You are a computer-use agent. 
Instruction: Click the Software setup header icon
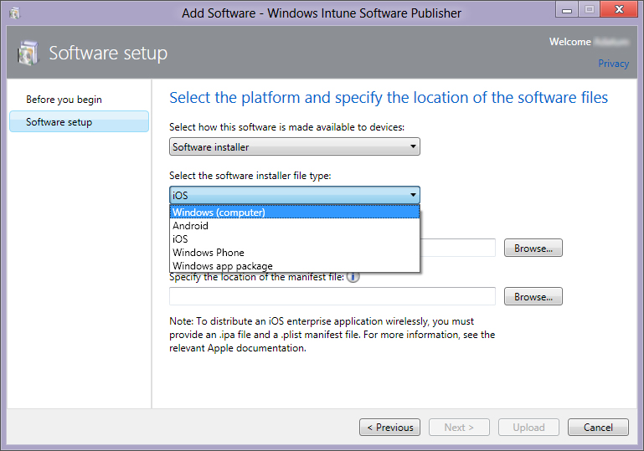coord(27,53)
